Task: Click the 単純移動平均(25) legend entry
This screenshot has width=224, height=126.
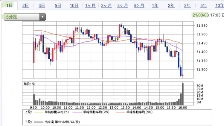Action: [91, 112]
